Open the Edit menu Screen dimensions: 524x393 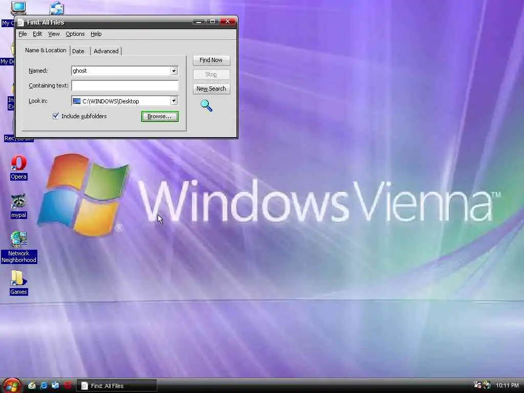[37, 34]
